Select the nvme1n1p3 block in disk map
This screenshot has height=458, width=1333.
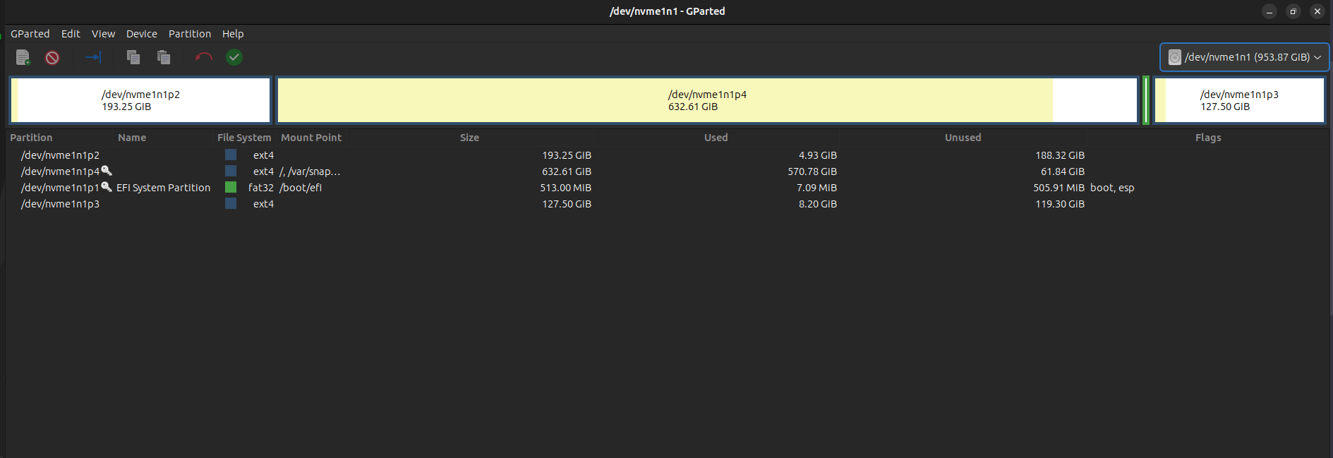[1239, 100]
